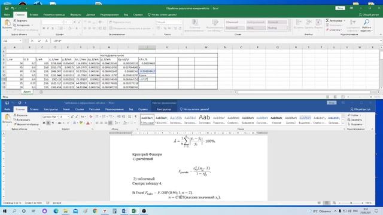Screen dimensions: 383x215
Task: Add new sheet with plus icon
Action: coord(41,92)
